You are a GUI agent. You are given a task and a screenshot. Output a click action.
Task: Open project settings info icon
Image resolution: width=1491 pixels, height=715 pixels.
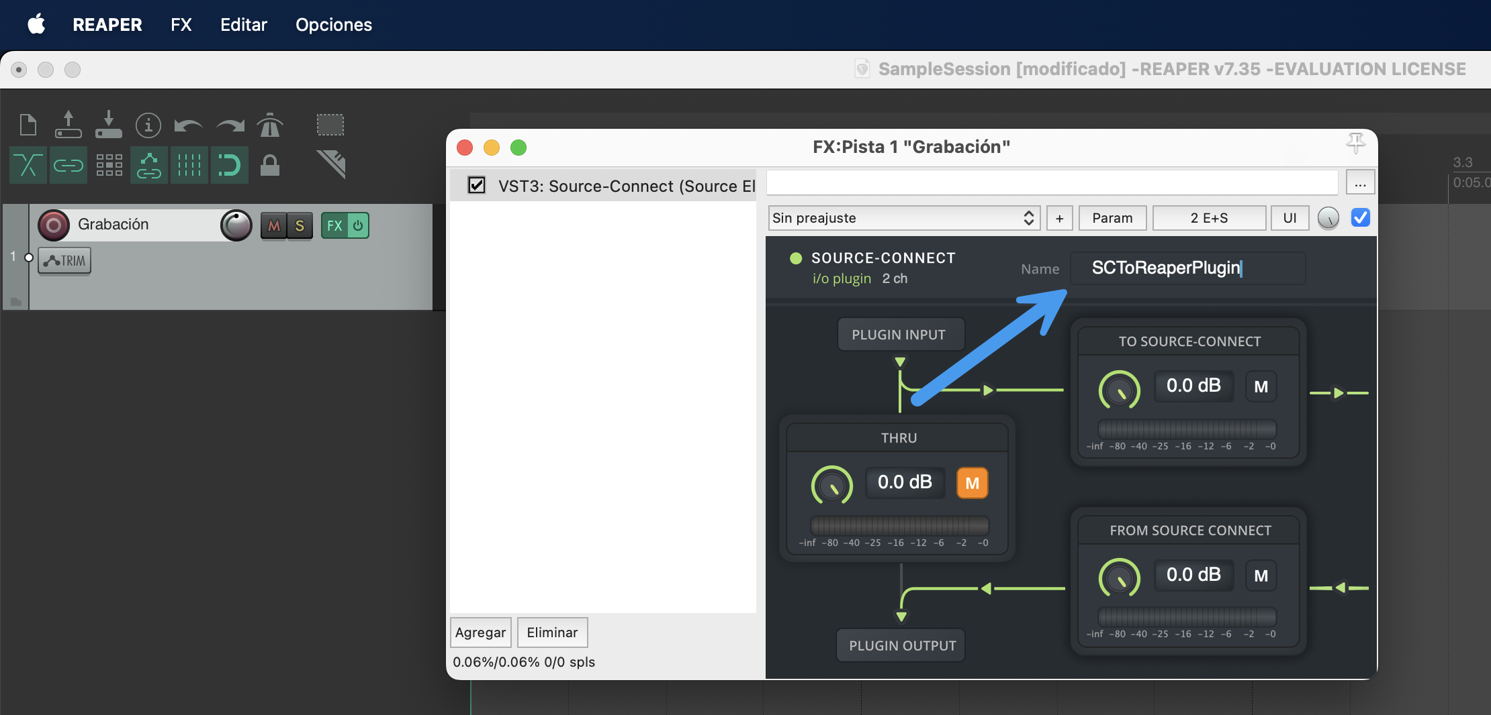[148, 125]
